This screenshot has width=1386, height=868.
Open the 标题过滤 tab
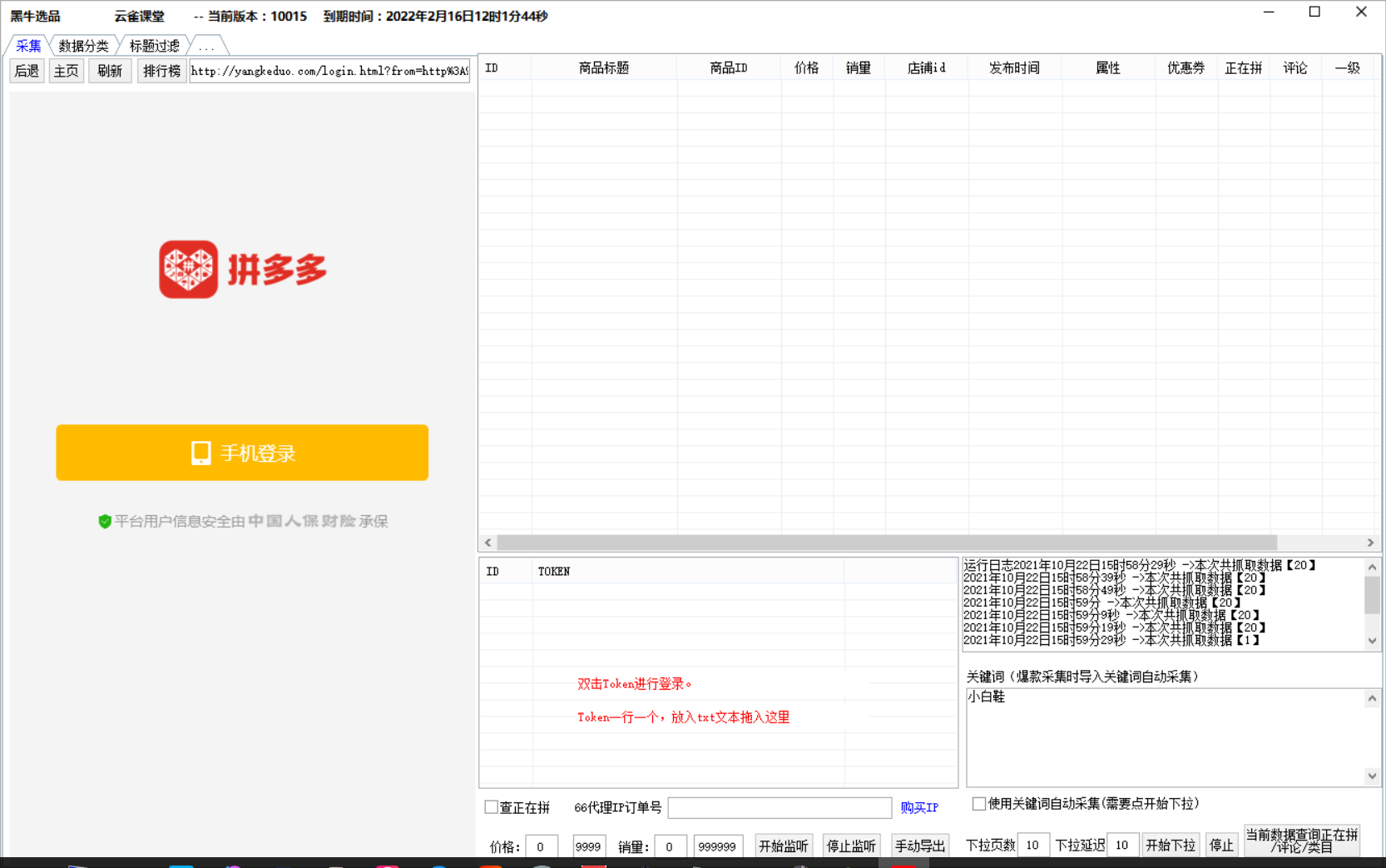pos(154,46)
